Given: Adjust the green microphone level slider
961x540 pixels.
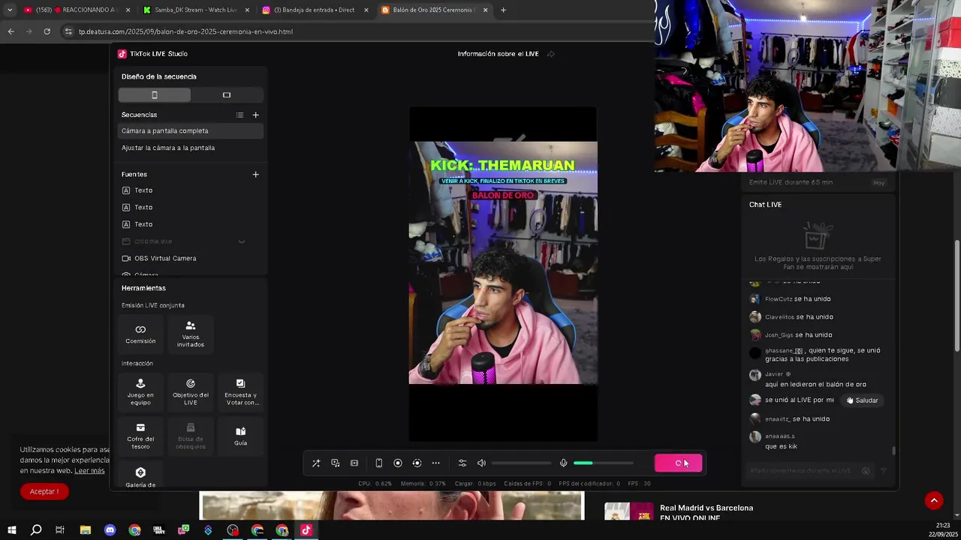Looking at the screenshot, I should 603,463.
